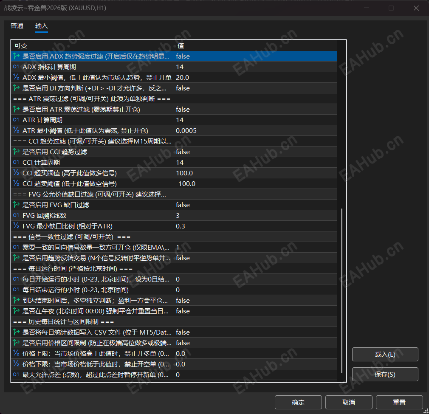Select the === 信号一致性过滤 section row

(x=174, y=237)
